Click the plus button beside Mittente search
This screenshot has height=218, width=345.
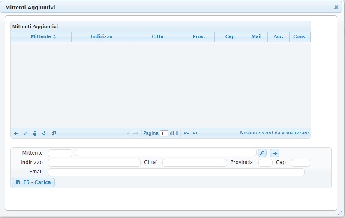(275, 153)
